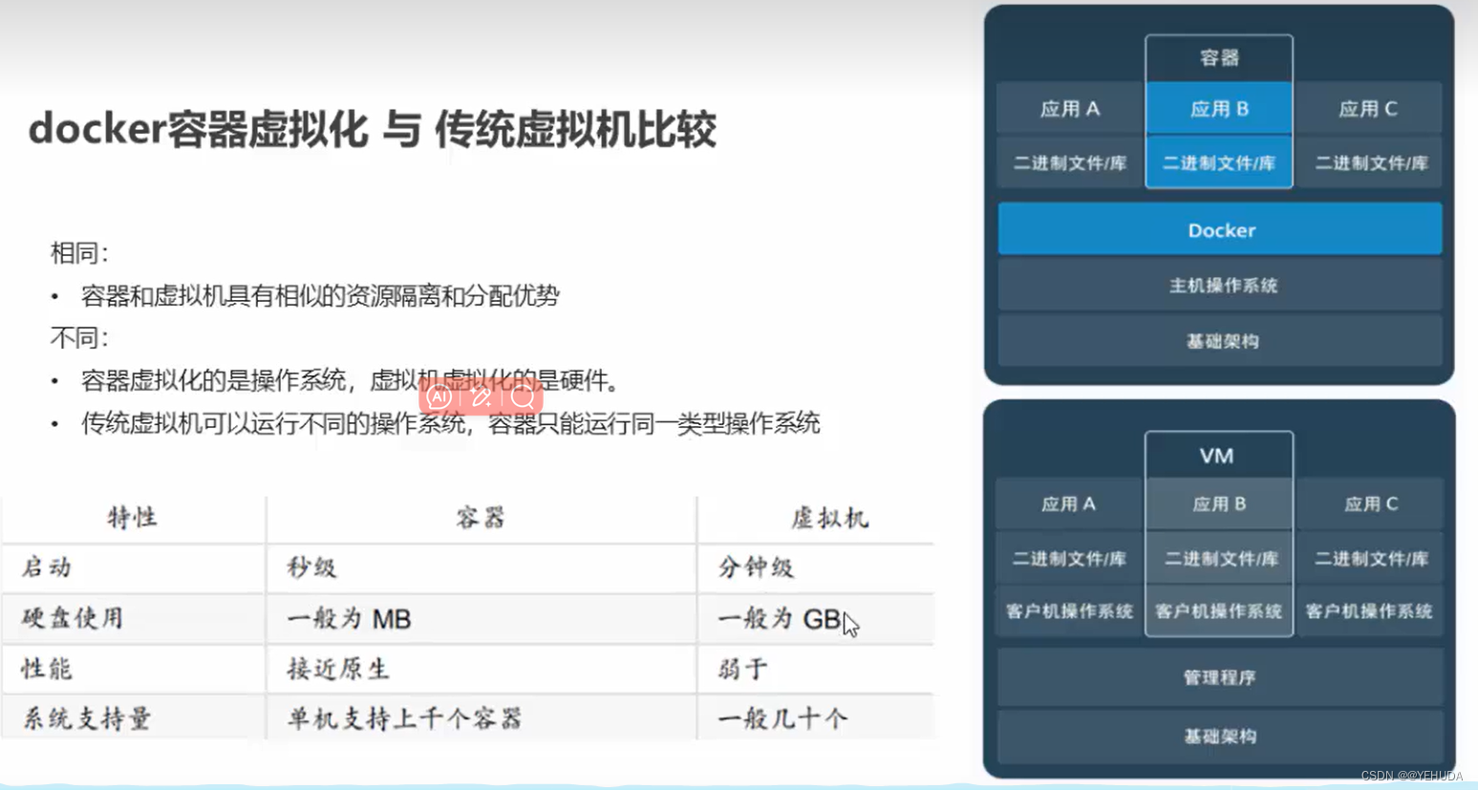Click '基础架构' bar in the Docker diagram

[x=1220, y=341]
